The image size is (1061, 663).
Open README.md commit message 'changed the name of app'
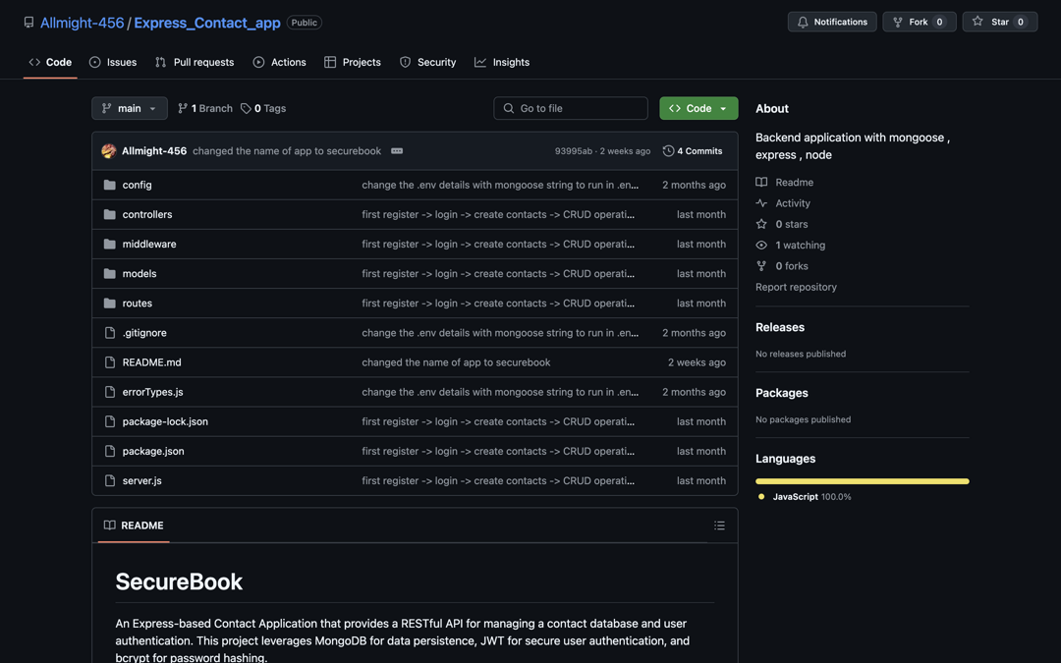click(x=456, y=362)
